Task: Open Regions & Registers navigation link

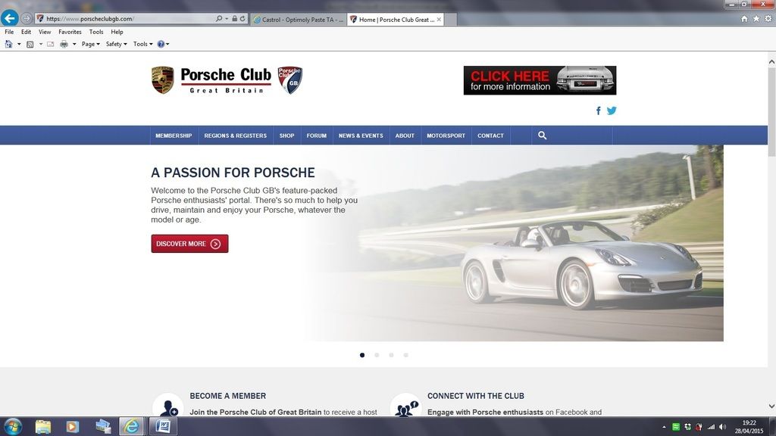Action: 236,135
